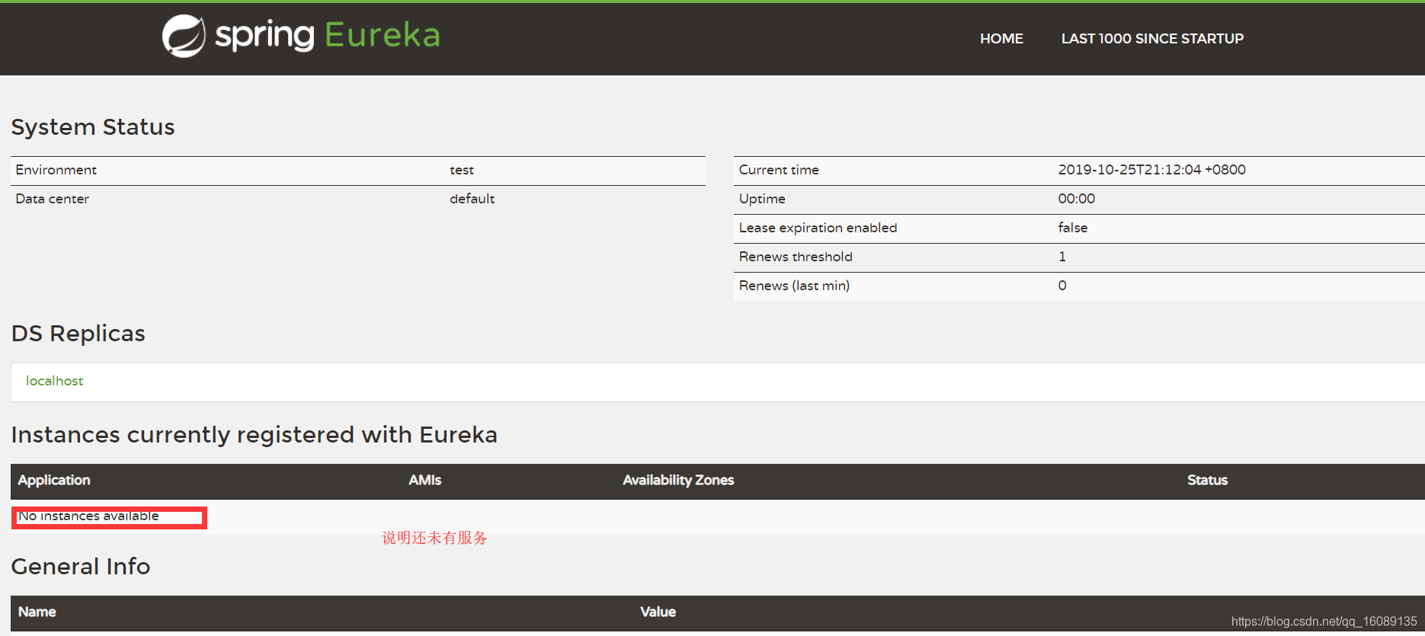Viewport: 1425px width, 636px height.
Task: Click the General Info heading
Action: pos(81,567)
